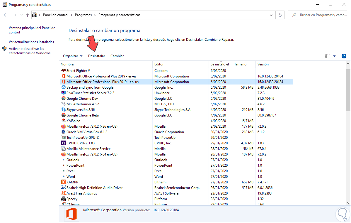
Task: Click the AVAST Software editor cell
Action: tap(166, 193)
